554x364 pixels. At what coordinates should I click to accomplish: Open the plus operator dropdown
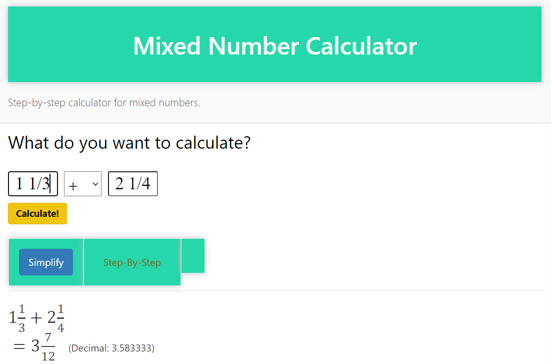pos(82,184)
